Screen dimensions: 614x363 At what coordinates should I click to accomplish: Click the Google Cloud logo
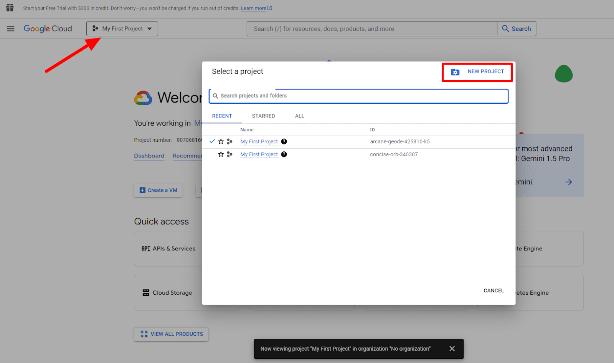pyautogui.click(x=48, y=29)
